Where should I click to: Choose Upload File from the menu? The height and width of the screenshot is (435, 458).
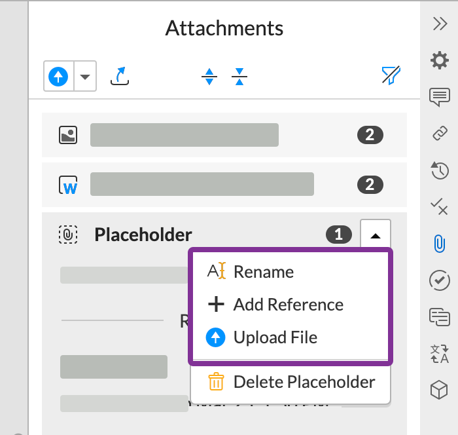(x=291, y=337)
